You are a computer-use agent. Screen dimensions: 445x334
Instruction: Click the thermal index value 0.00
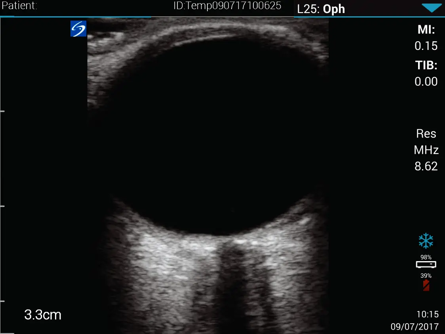[426, 82]
